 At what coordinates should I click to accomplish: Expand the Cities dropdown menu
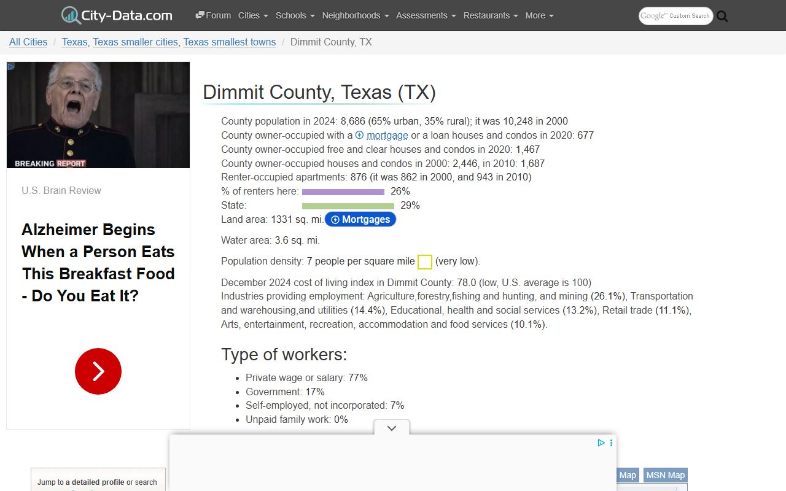253,15
